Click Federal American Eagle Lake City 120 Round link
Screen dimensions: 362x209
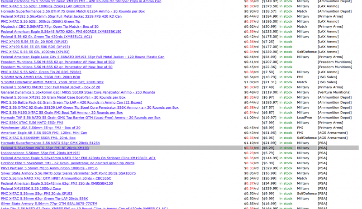point(82,57)
